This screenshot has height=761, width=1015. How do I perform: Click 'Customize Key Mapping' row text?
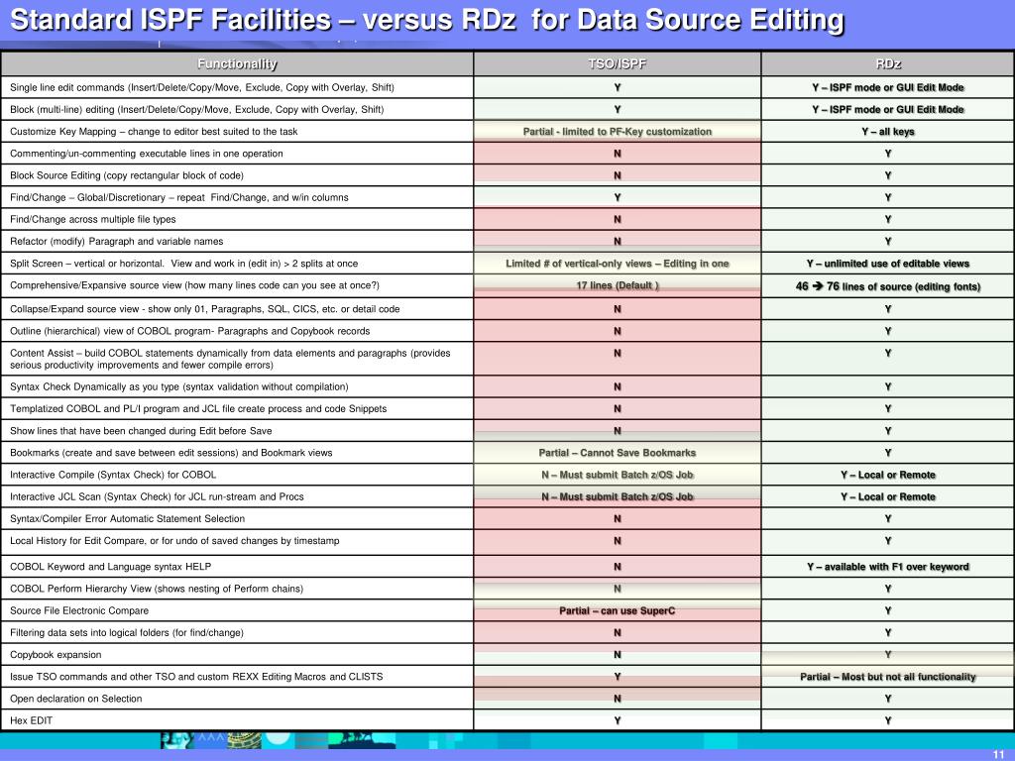tap(154, 132)
